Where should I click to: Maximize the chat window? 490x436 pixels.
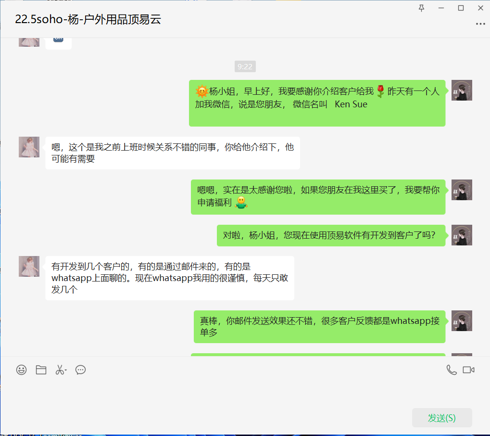[x=461, y=8]
